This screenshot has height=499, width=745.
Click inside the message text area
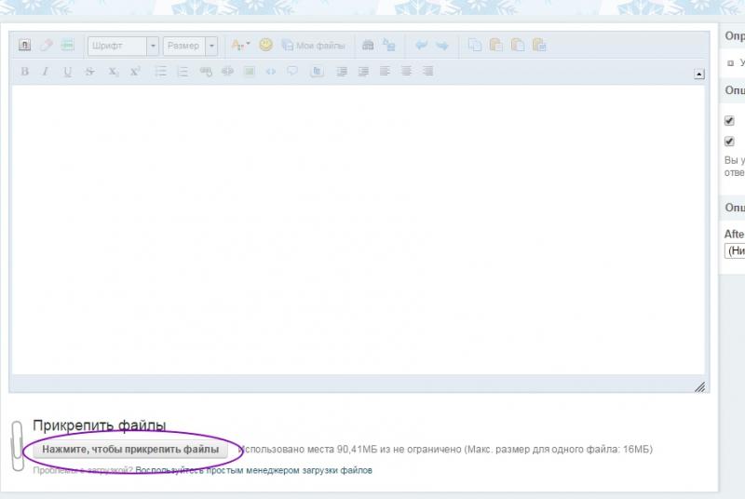point(358,228)
